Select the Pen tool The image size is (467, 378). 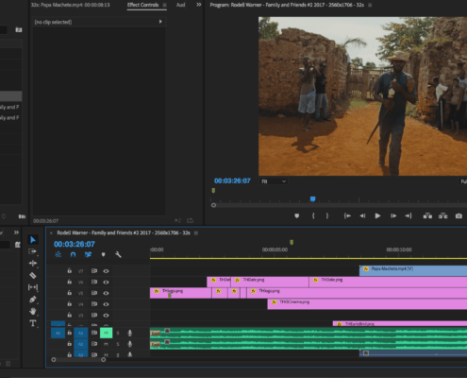click(33, 300)
